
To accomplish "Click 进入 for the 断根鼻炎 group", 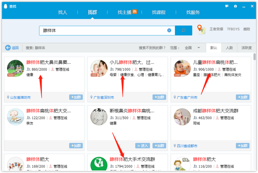I will (143, 146).
